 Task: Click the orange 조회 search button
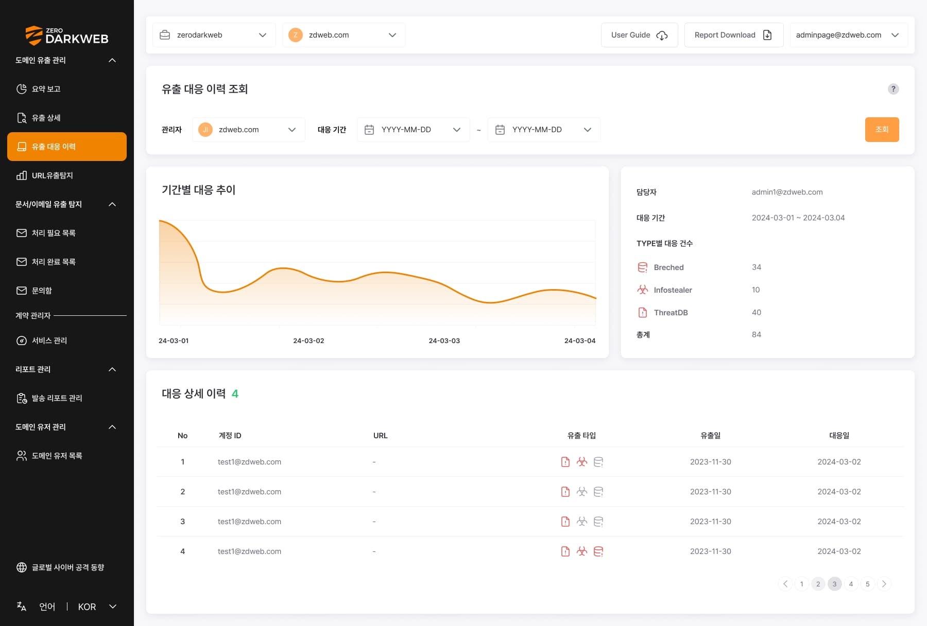click(x=882, y=130)
